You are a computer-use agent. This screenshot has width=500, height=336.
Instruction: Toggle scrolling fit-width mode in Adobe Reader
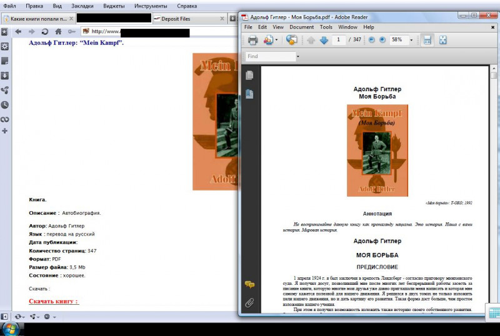pos(427,40)
